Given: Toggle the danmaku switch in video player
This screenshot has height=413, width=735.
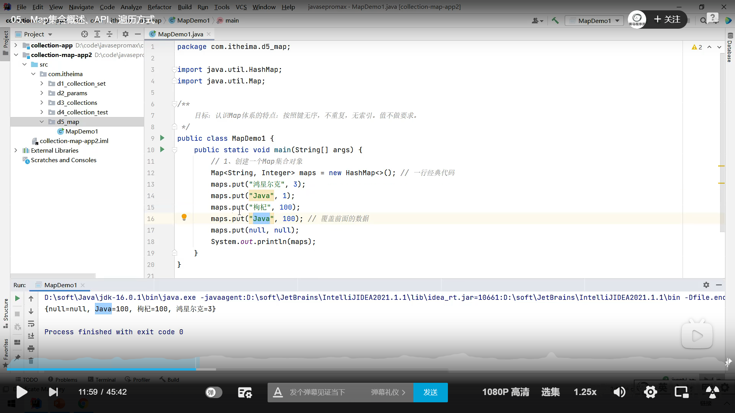Looking at the screenshot, I should click(x=214, y=392).
